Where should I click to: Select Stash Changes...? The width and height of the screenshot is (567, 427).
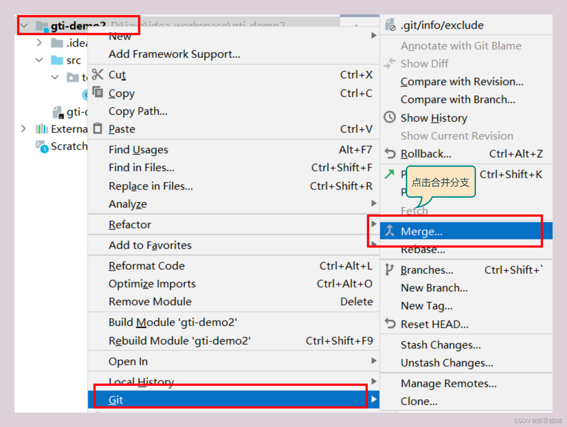click(441, 345)
